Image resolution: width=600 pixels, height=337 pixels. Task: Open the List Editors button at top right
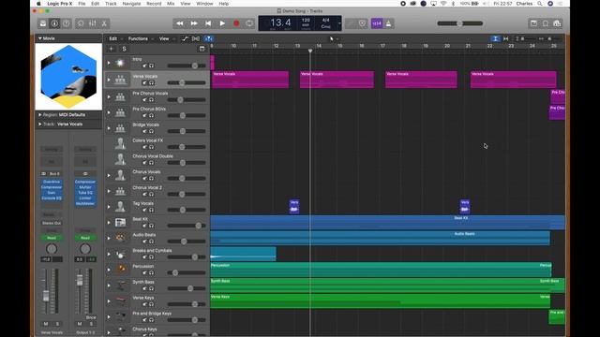click(533, 23)
